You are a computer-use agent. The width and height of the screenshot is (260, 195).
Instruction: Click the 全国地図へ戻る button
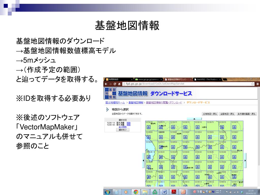pos(227,114)
